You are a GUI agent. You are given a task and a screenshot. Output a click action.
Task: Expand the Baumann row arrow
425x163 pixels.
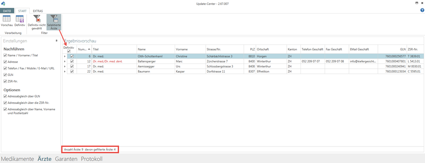click(65, 71)
